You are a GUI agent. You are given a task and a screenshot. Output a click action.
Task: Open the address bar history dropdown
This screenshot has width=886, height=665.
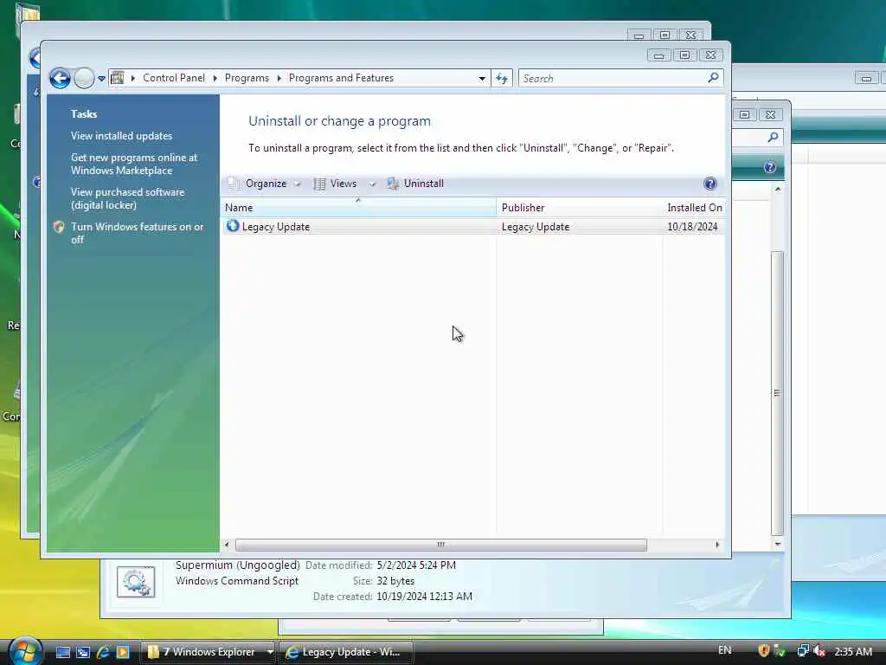[x=482, y=79]
